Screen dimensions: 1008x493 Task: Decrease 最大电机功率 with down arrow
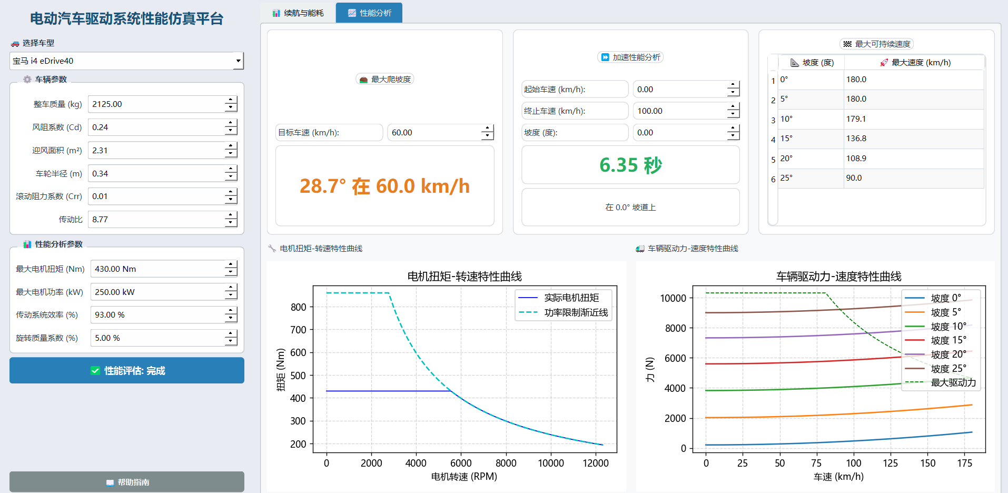[231, 297]
